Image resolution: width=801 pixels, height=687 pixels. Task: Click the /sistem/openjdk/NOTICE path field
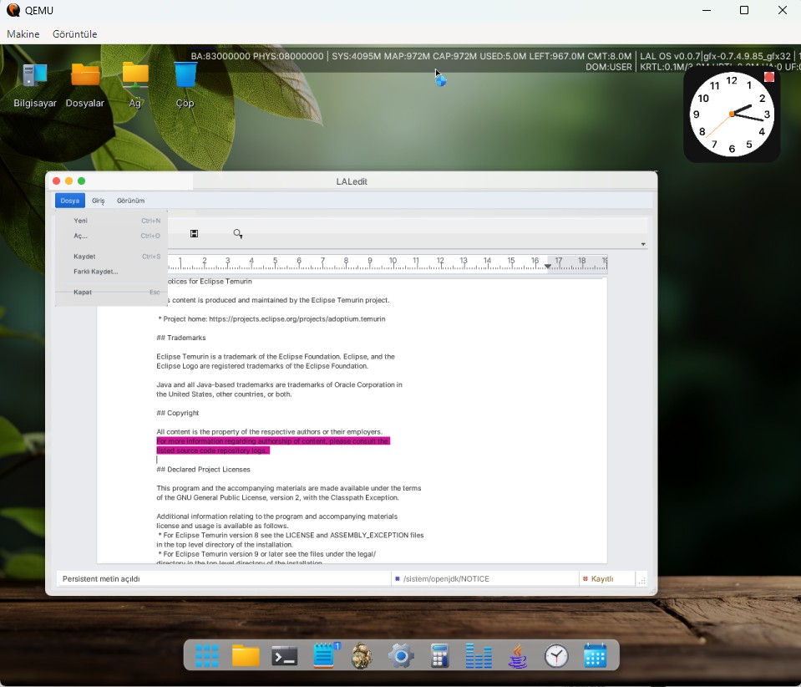pos(484,578)
